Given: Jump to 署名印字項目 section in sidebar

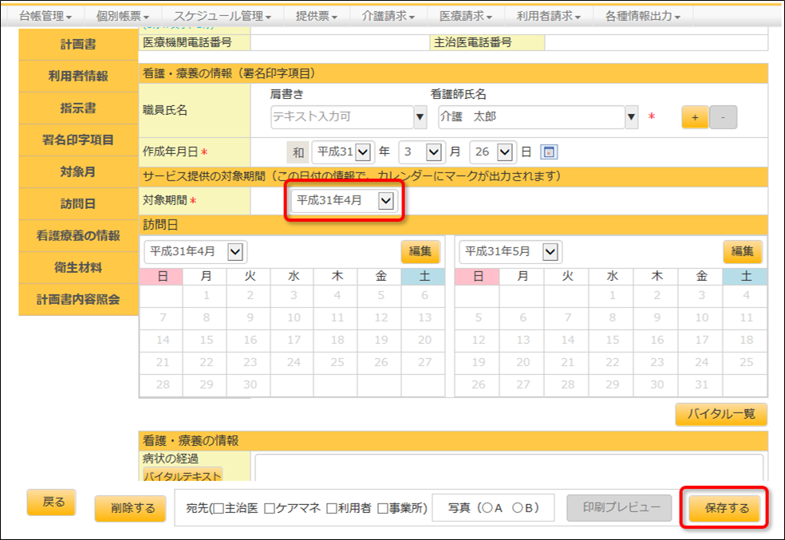Looking at the screenshot, I should click(78, 140).
